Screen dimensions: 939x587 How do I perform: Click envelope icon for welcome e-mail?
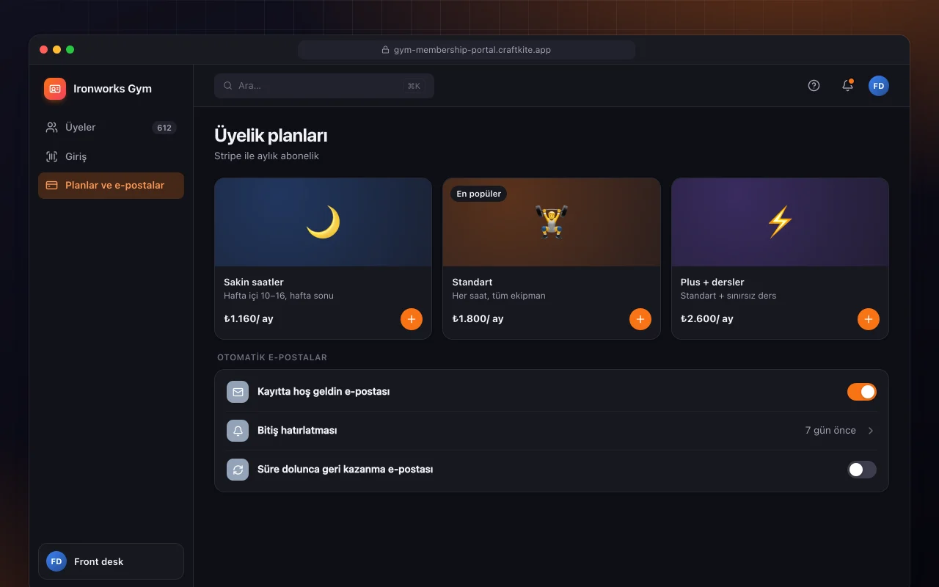click(238, 392)
